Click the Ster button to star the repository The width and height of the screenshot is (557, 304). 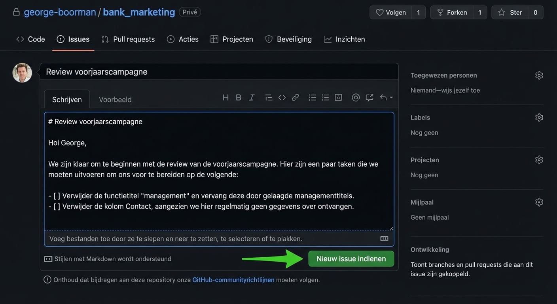tap(510, 12)
